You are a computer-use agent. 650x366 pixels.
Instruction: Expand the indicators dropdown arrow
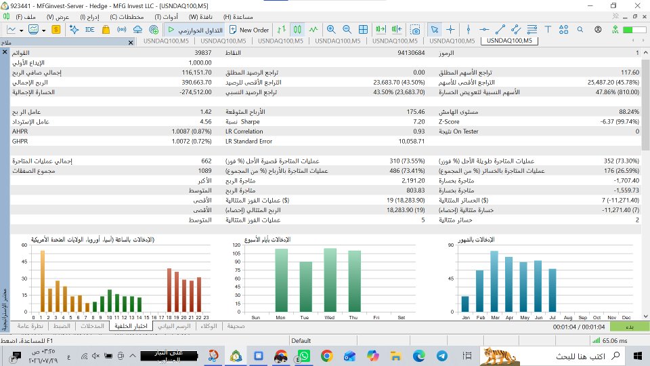(43, 30)
